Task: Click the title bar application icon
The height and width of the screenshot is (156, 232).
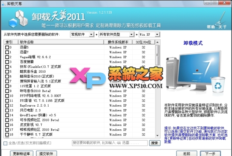Action: (x=4, y=3)
